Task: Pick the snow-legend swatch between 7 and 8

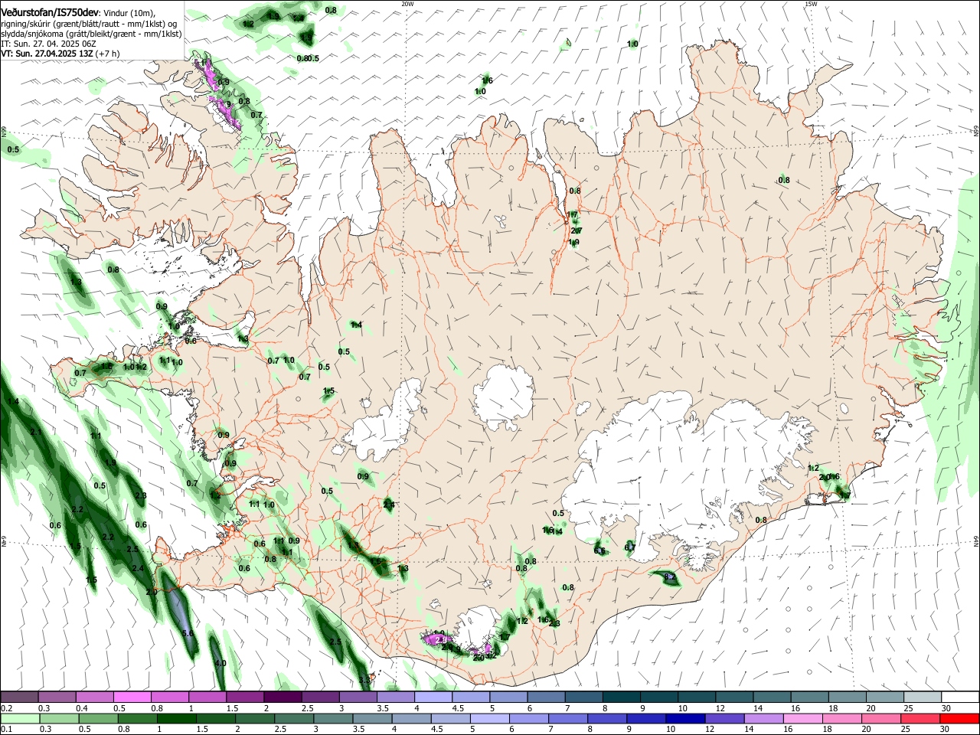Action: coord(583,697)
